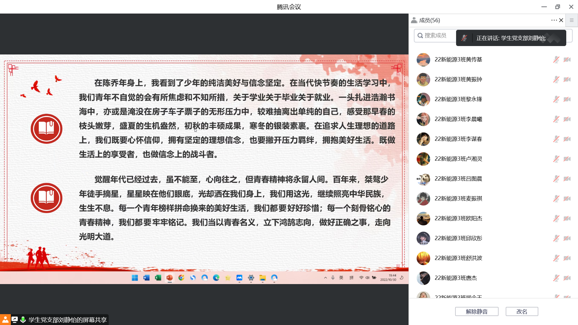Image resolution: width=578 pixels, height=325 pixels.
Task: Open the members panel more options ellipsis
Action: [x=554, y=20]
